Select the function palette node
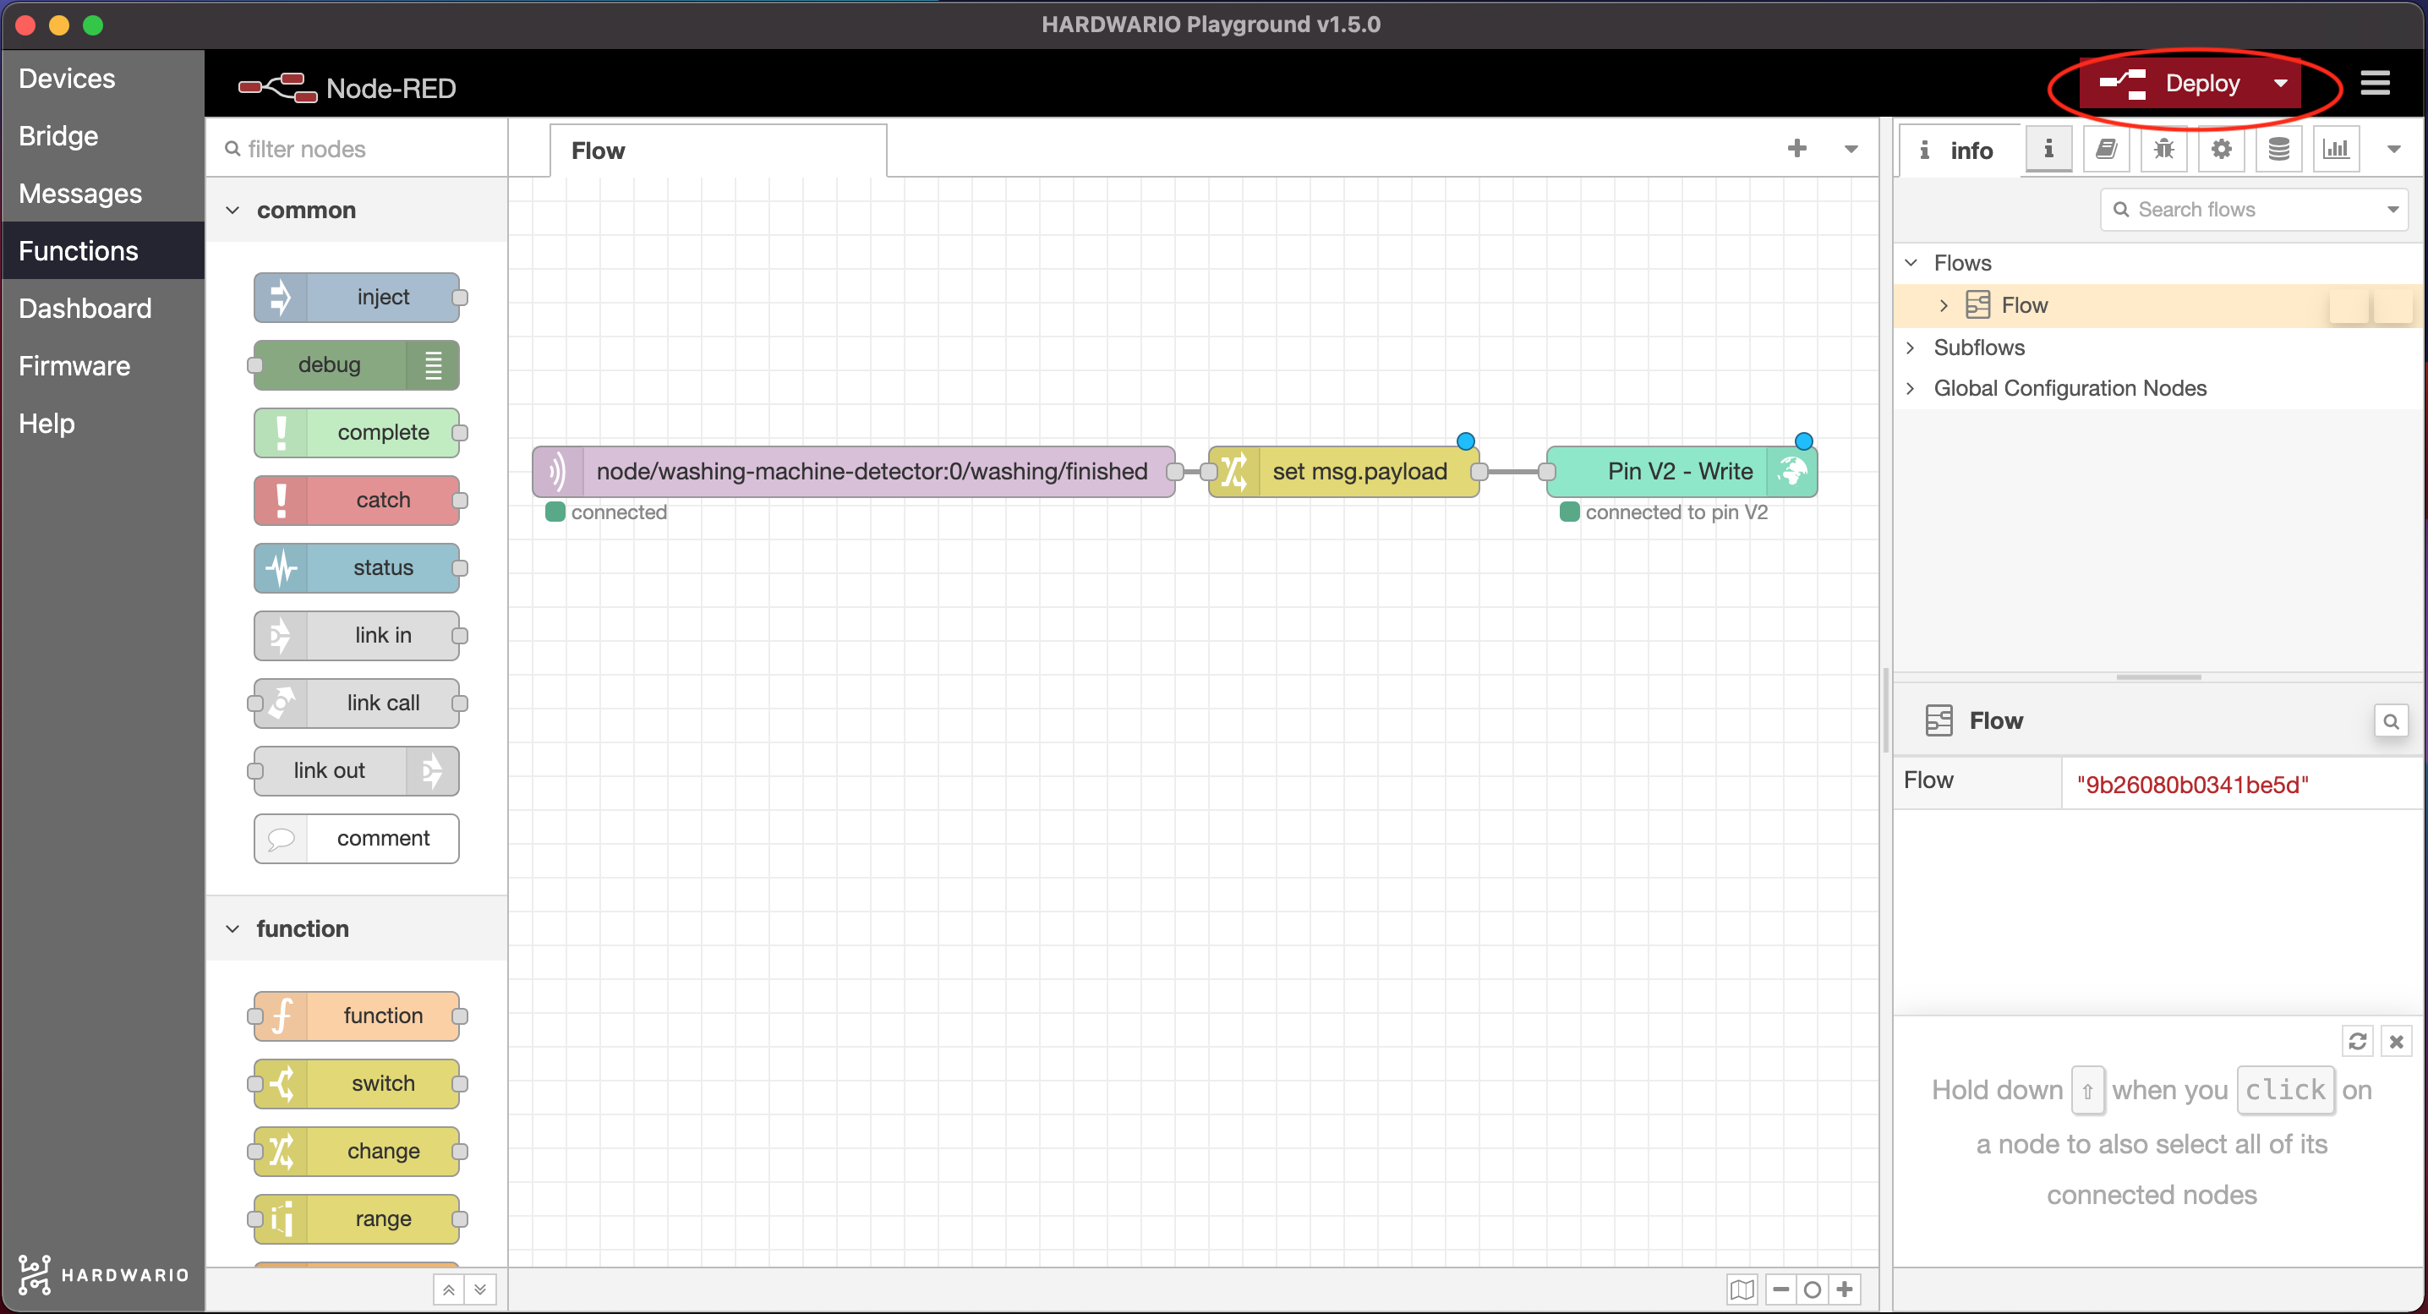Viewport: 2428px width, 1314px height. click(356, 1016)
